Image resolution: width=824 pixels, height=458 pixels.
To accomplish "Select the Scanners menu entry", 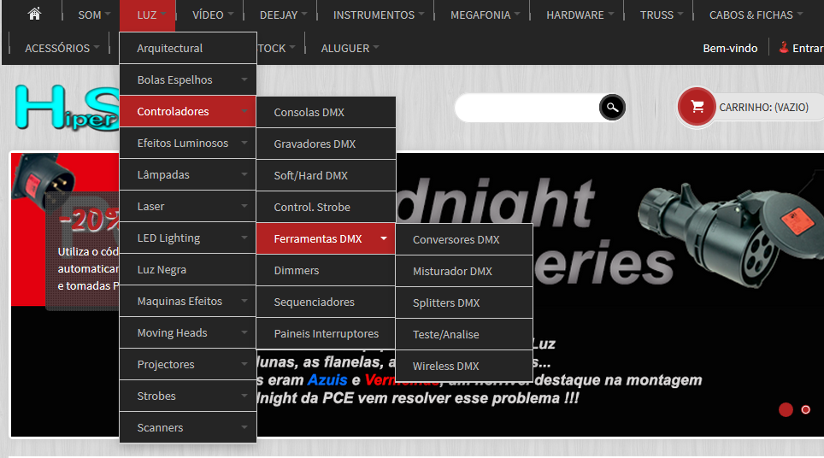I will click(188, 427).
